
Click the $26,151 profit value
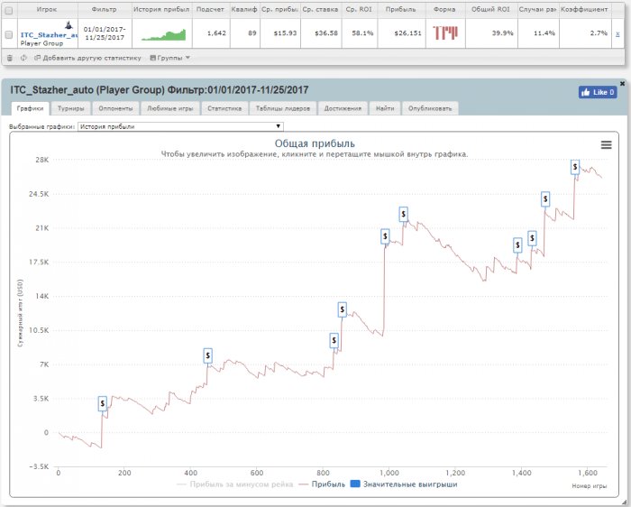[x=407, y=33]
